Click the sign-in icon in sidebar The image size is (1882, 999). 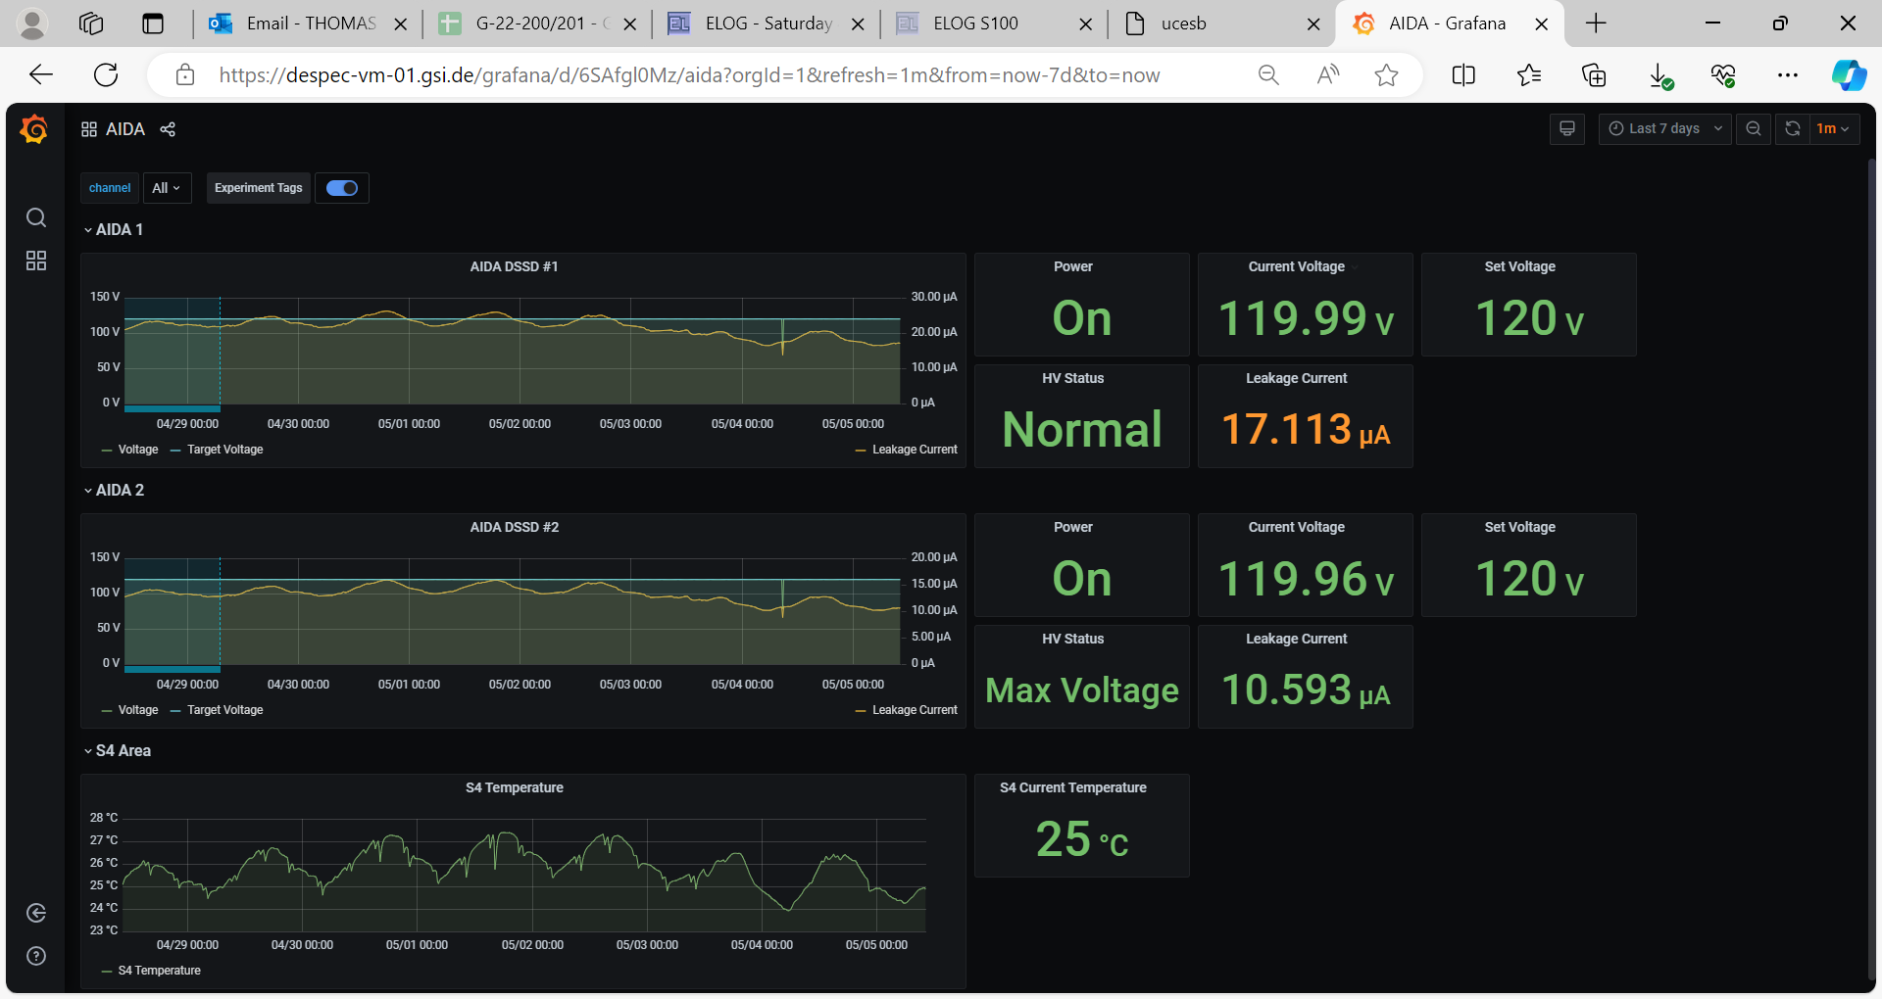[36, 913]
